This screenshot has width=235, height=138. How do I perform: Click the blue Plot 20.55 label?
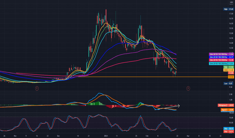point(228,129)
